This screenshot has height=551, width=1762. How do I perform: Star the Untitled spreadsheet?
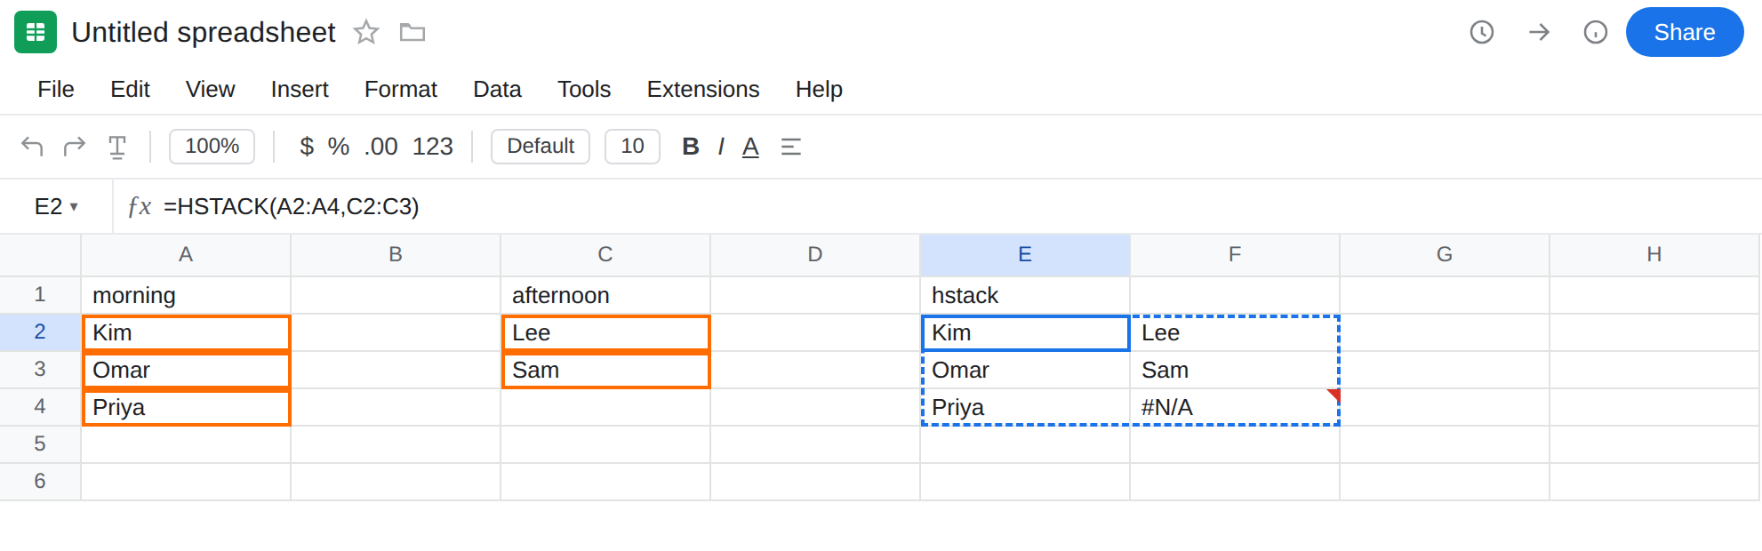click(366, 33)
